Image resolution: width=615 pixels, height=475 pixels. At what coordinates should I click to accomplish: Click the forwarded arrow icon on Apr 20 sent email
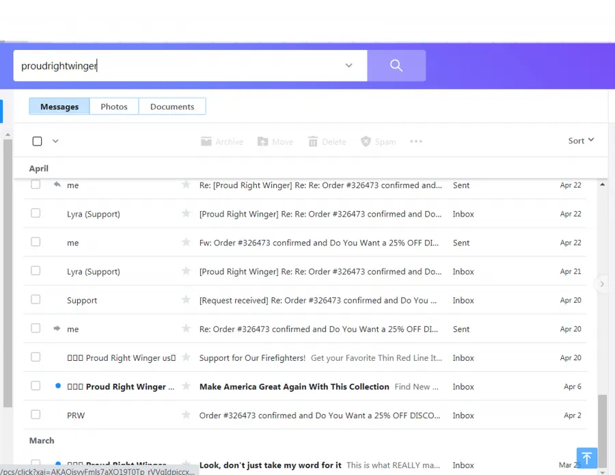pyautogui.click(x=57, y=328)
